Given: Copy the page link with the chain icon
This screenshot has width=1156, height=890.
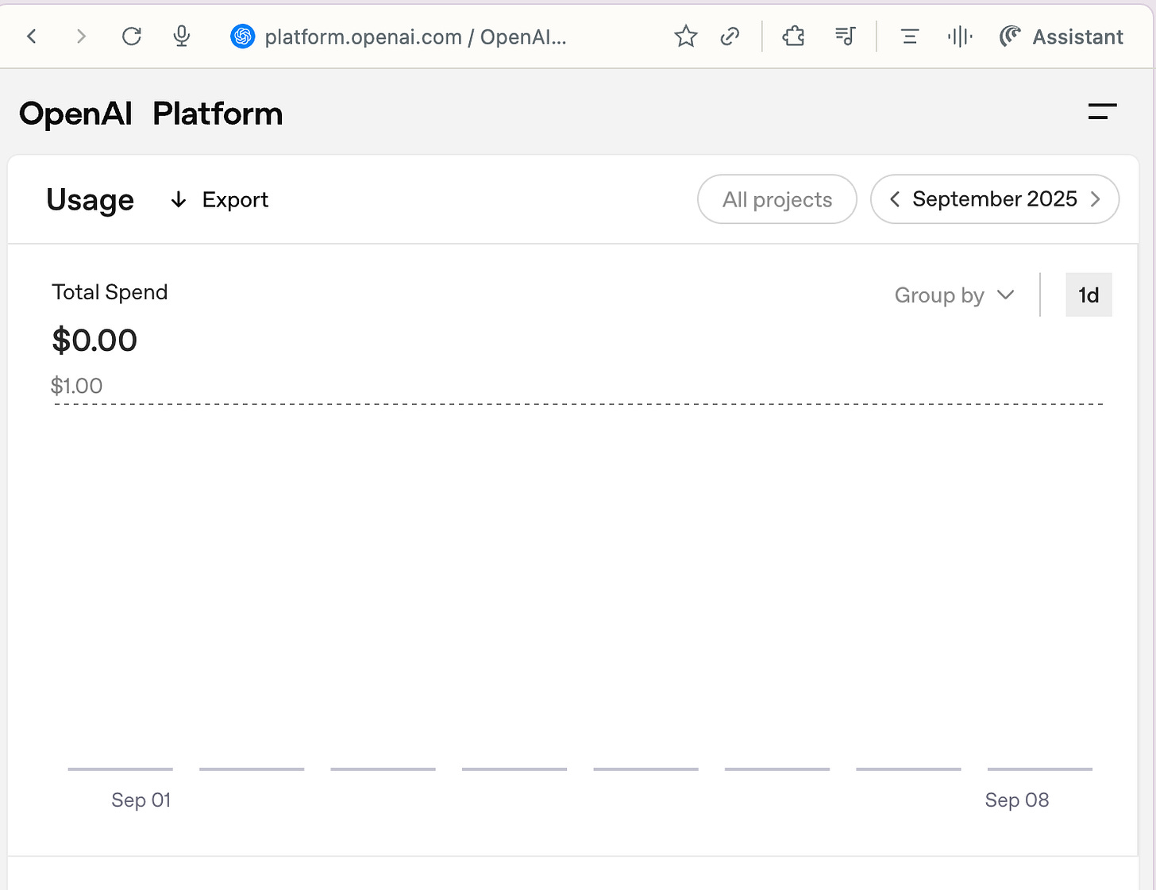Looking at the screenshot, I should pos(730,37).
